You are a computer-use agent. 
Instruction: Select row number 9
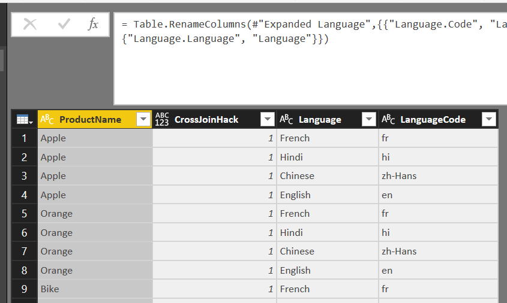pyautogui.click(x=25, y=289)
